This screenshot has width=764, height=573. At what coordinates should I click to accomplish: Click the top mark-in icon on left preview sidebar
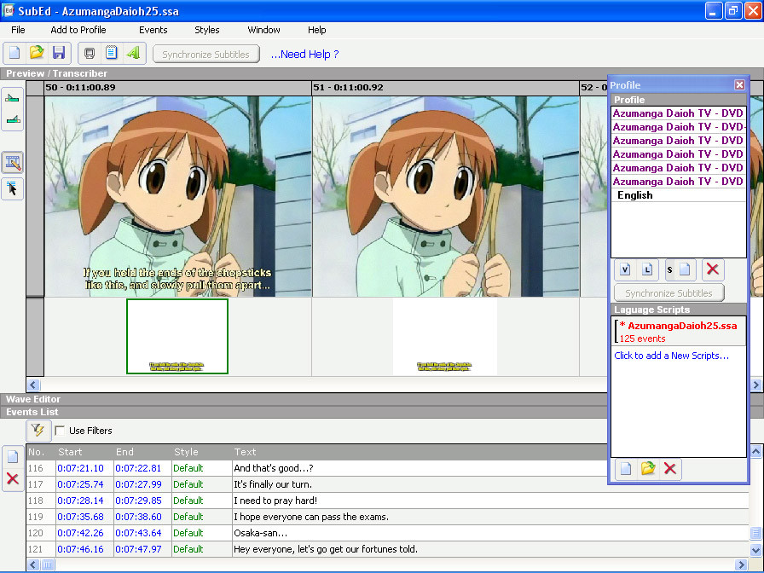[12, 98]
